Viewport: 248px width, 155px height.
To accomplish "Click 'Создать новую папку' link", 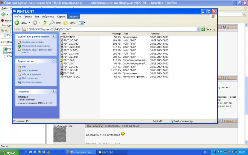I will (33, 42).
